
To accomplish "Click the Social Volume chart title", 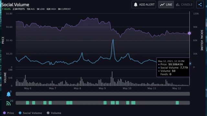I will [x=15, y=5].
